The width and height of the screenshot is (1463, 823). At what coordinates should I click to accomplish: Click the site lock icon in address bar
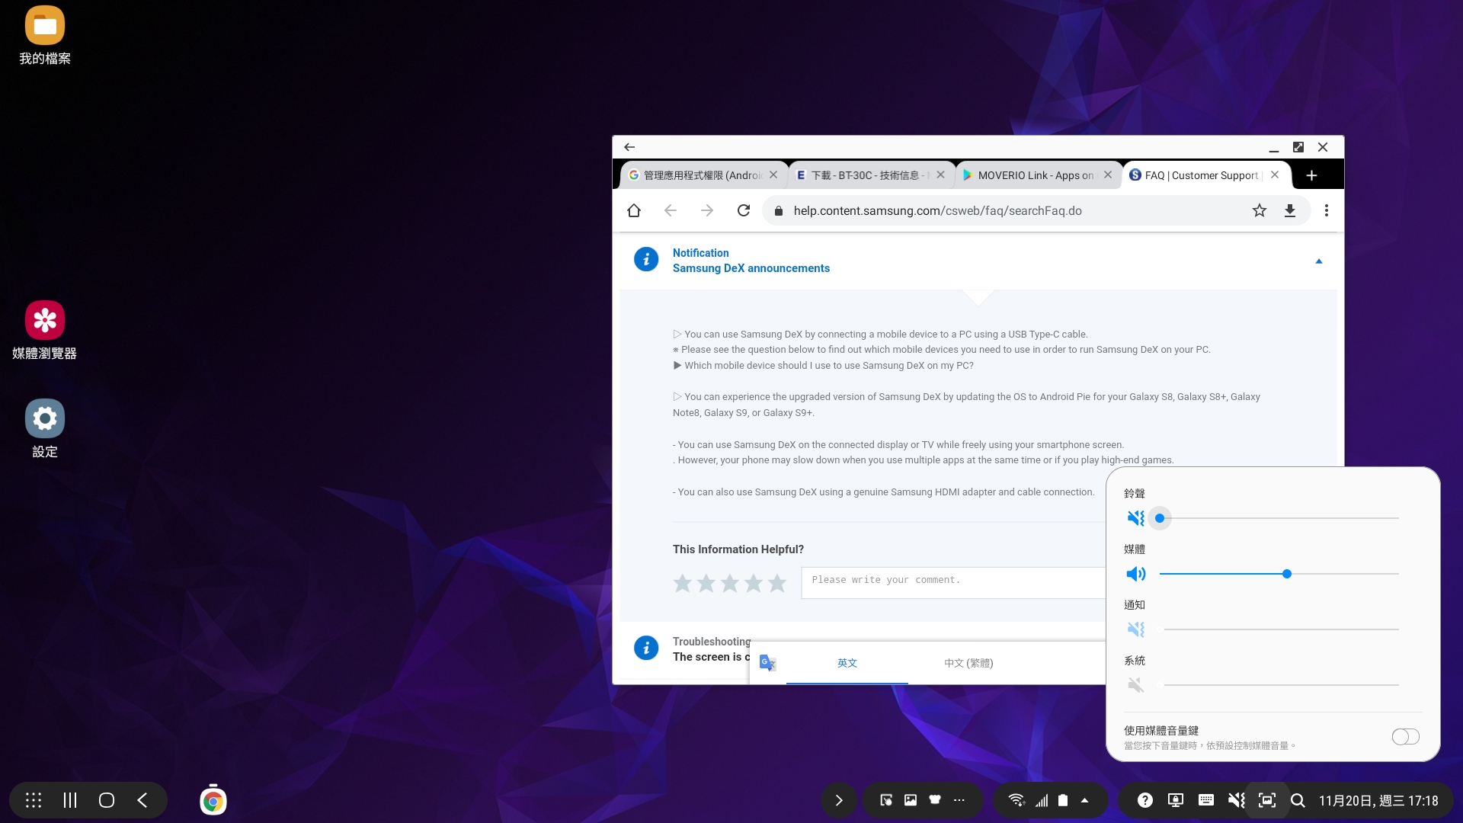778,211
